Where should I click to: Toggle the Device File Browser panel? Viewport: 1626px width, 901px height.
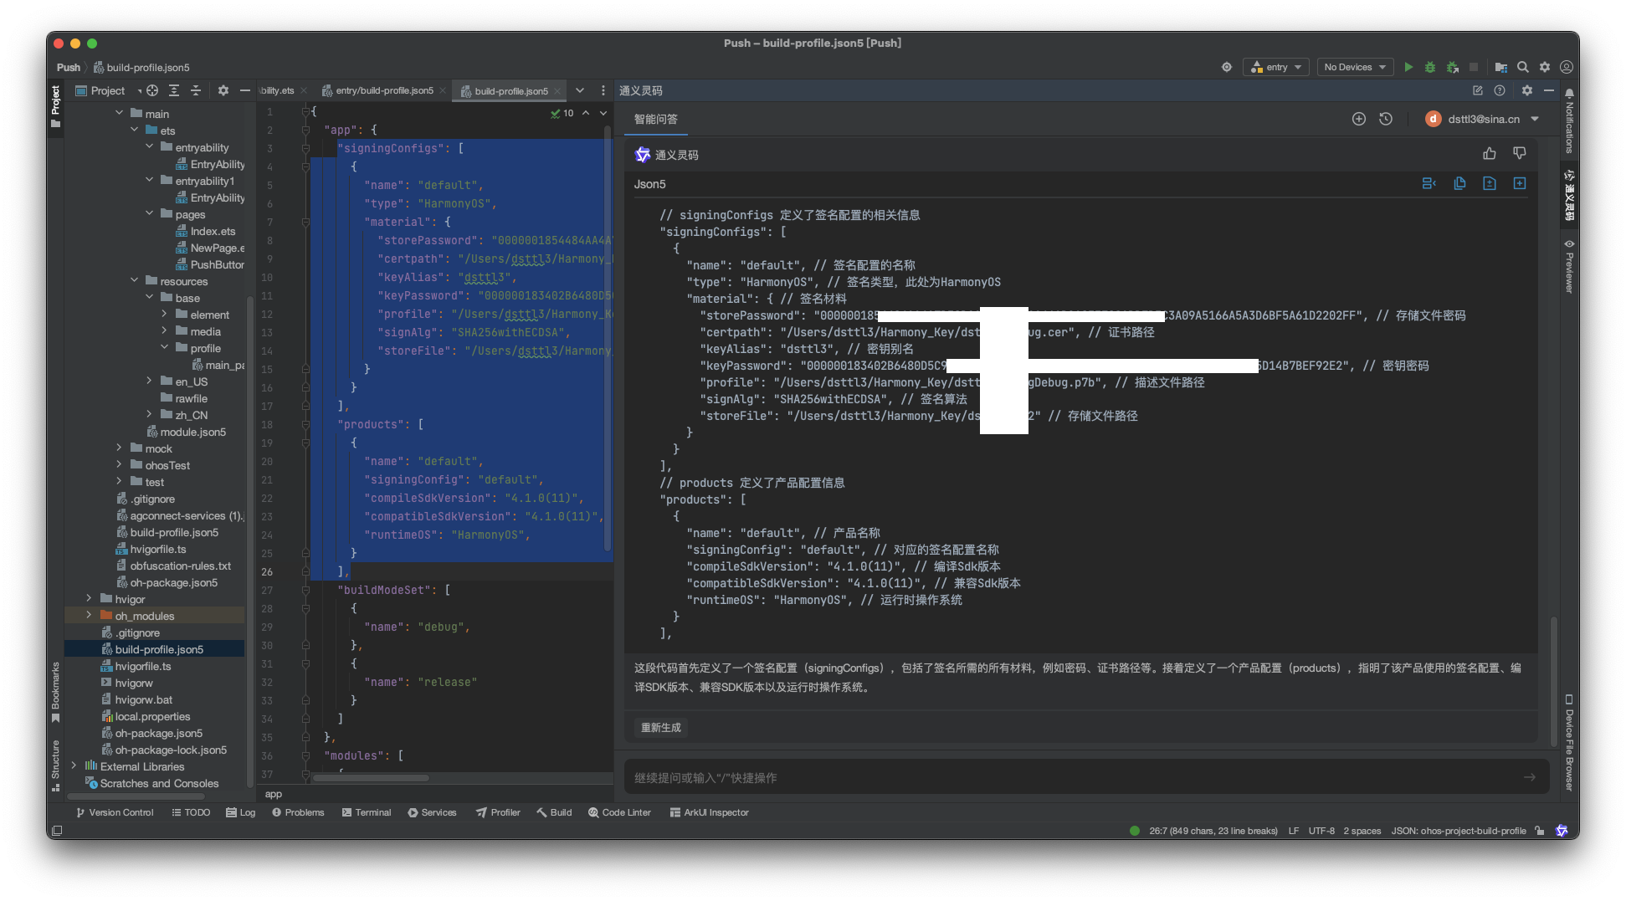click(1569, 743)
